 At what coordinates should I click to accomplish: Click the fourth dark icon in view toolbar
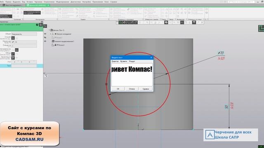[x=132, y=22]
